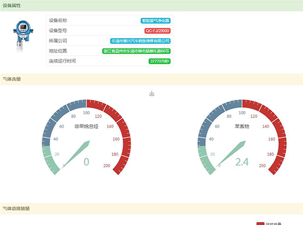This screenshot has width=303, height=225.
Task: Click the 智能废气净化器 device name tag
Action: [x=155, y=21]
